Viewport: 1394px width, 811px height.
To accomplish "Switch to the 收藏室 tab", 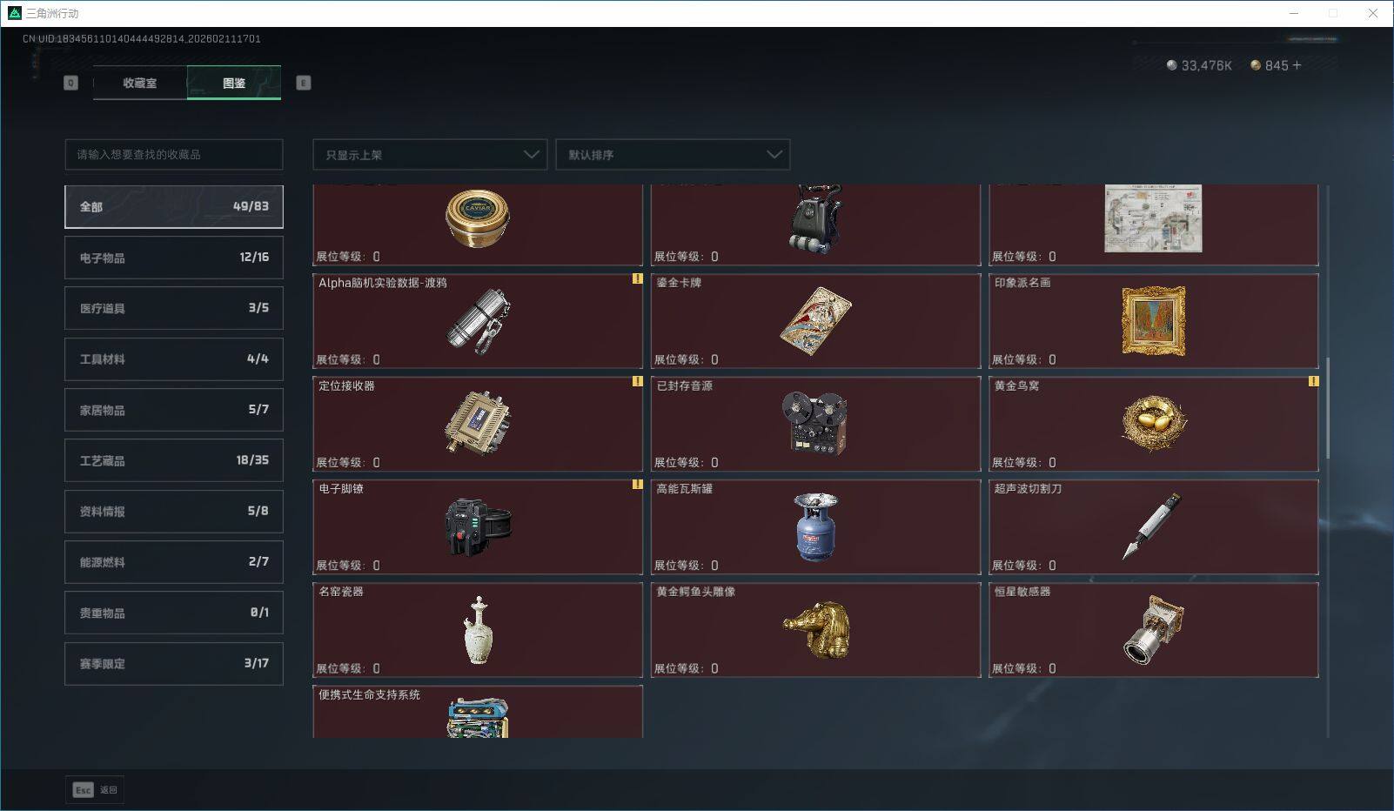I will (140, 83).
